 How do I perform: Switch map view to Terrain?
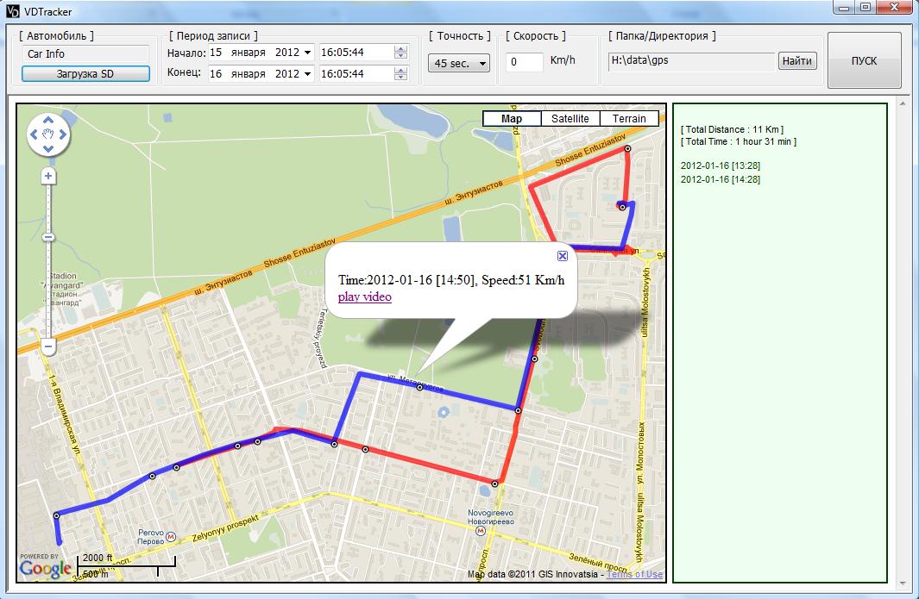pos(629,119)
